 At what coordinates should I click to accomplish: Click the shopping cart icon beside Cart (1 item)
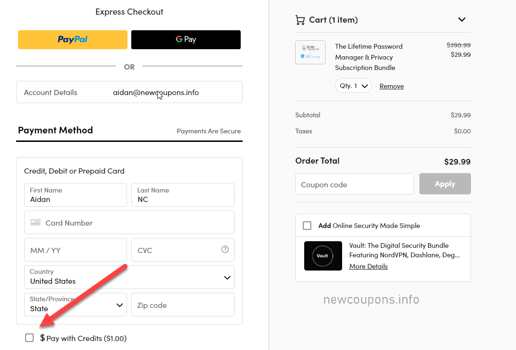pyautogui.click(x=300, y=19)
